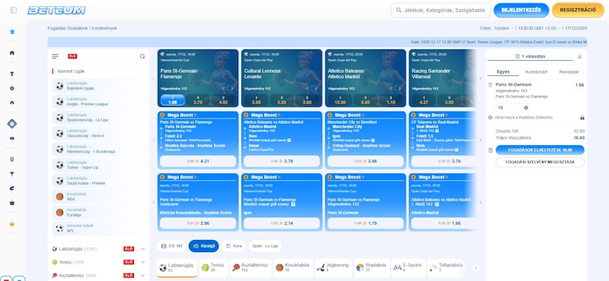Select draw odds 3.70 on PSG vs Flamengo
Screen dimensions: 609x281
(x=198, y=100)
